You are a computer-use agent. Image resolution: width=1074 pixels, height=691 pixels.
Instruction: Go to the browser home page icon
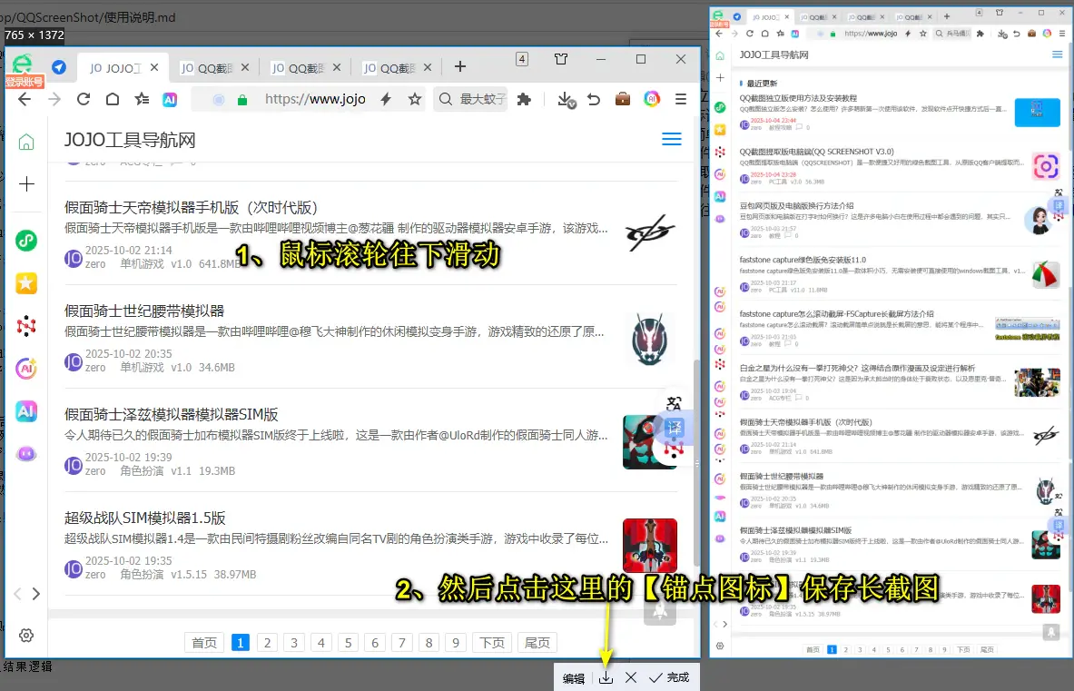(x=113, y=100)
